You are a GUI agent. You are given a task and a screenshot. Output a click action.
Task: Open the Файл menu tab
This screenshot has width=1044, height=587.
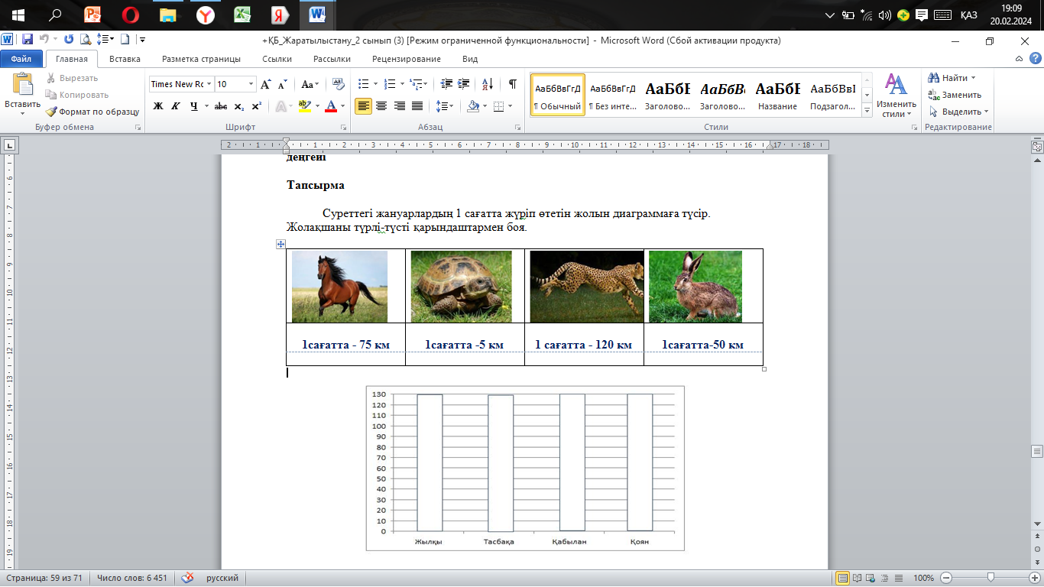pos(21,59)
